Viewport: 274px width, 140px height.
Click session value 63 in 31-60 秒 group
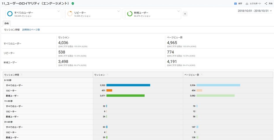tap(104, 127)
